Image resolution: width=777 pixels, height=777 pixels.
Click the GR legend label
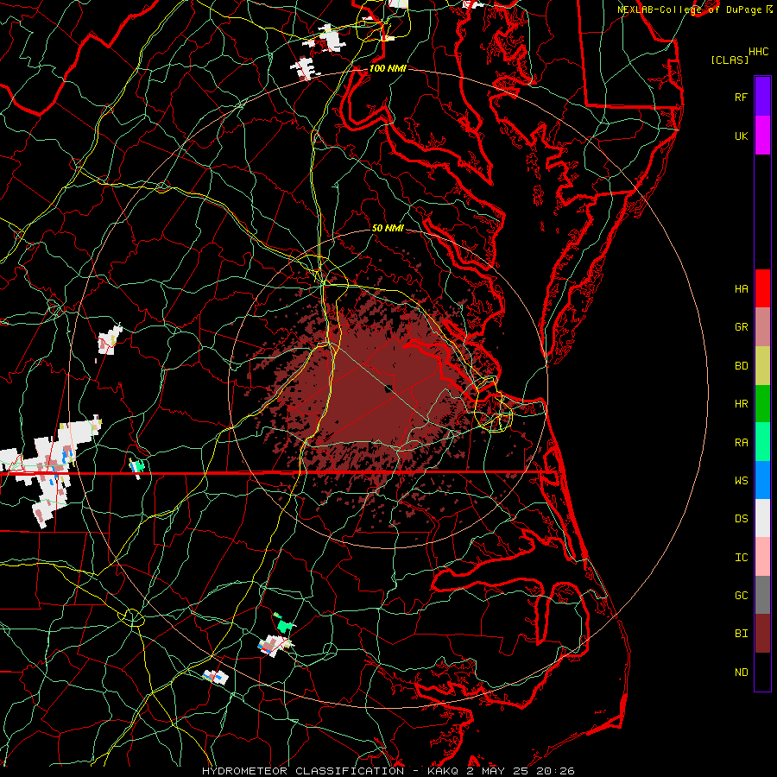click(x=741, y=327)
